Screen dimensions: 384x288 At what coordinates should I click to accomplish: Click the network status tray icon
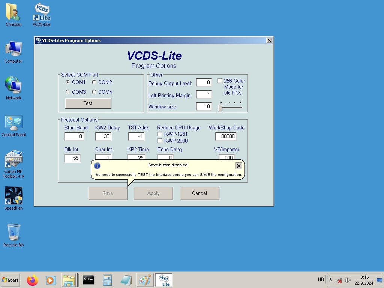pos(339,280)
